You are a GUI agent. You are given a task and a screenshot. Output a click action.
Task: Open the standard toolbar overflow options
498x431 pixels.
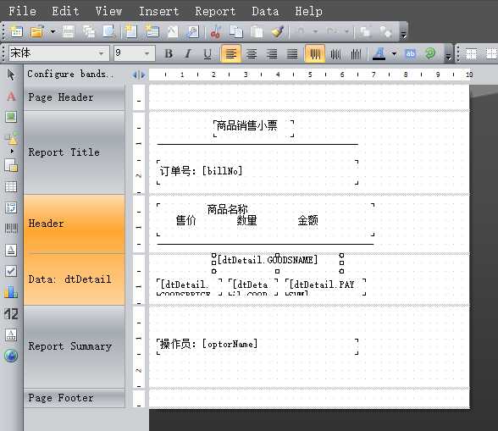point(403,33)
